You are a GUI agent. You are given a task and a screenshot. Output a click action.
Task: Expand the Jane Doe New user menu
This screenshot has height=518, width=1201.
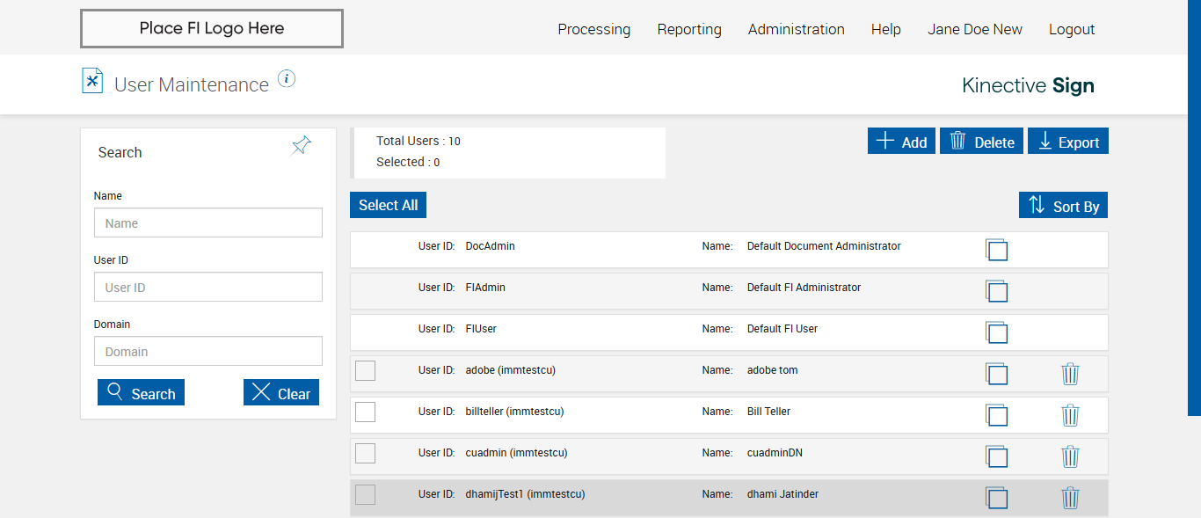(974, 29)
